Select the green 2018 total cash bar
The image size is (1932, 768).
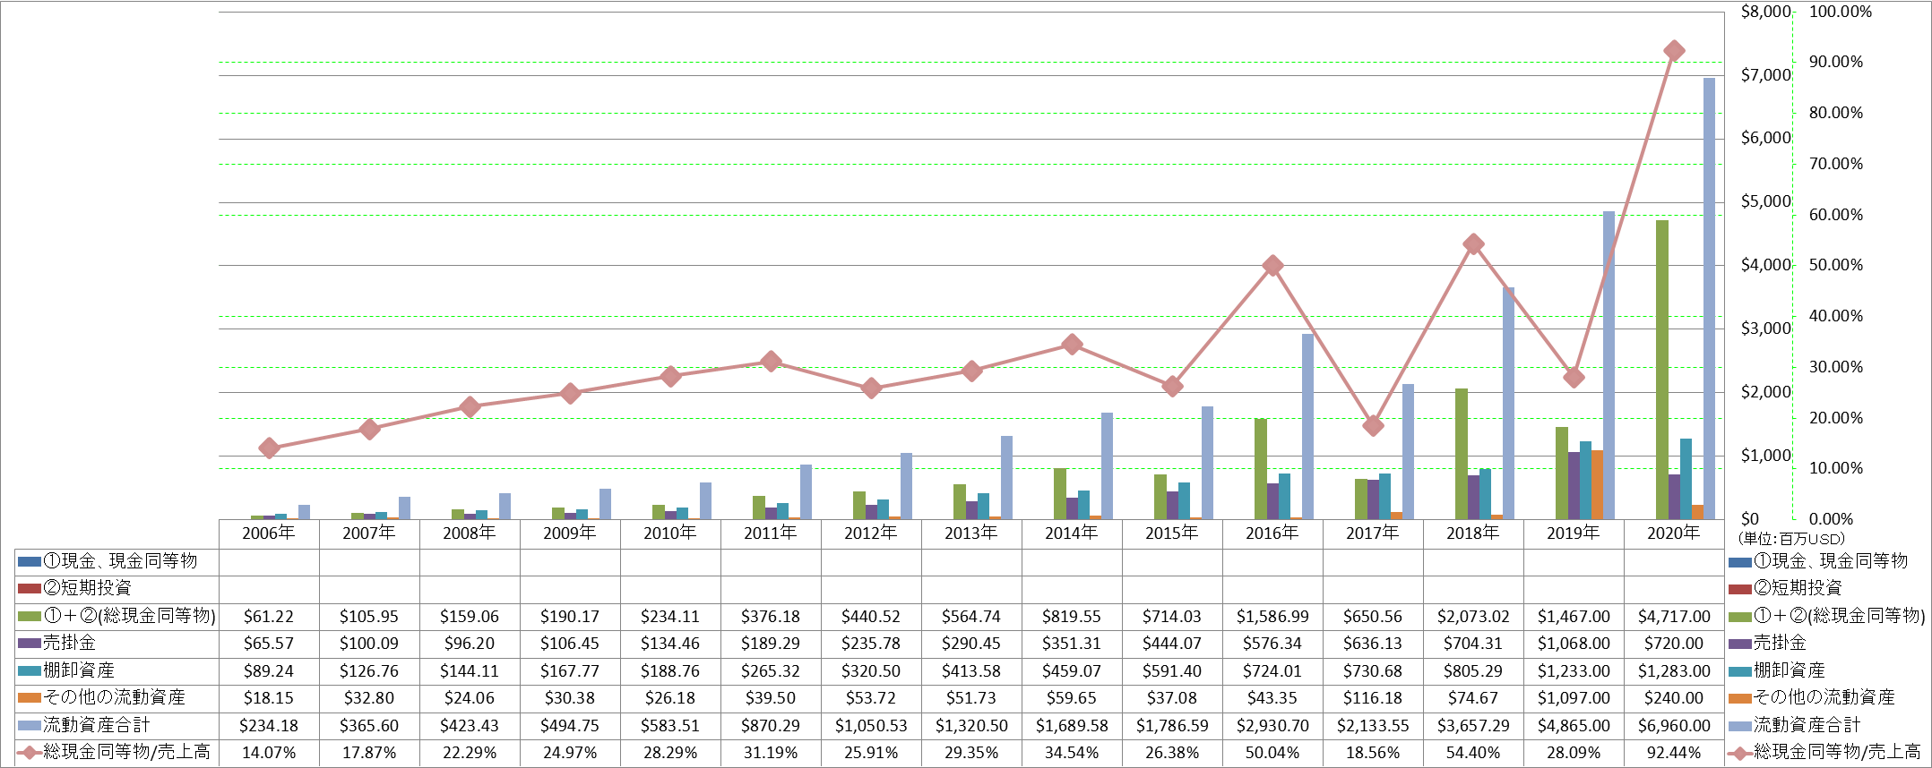point(1461,454)
